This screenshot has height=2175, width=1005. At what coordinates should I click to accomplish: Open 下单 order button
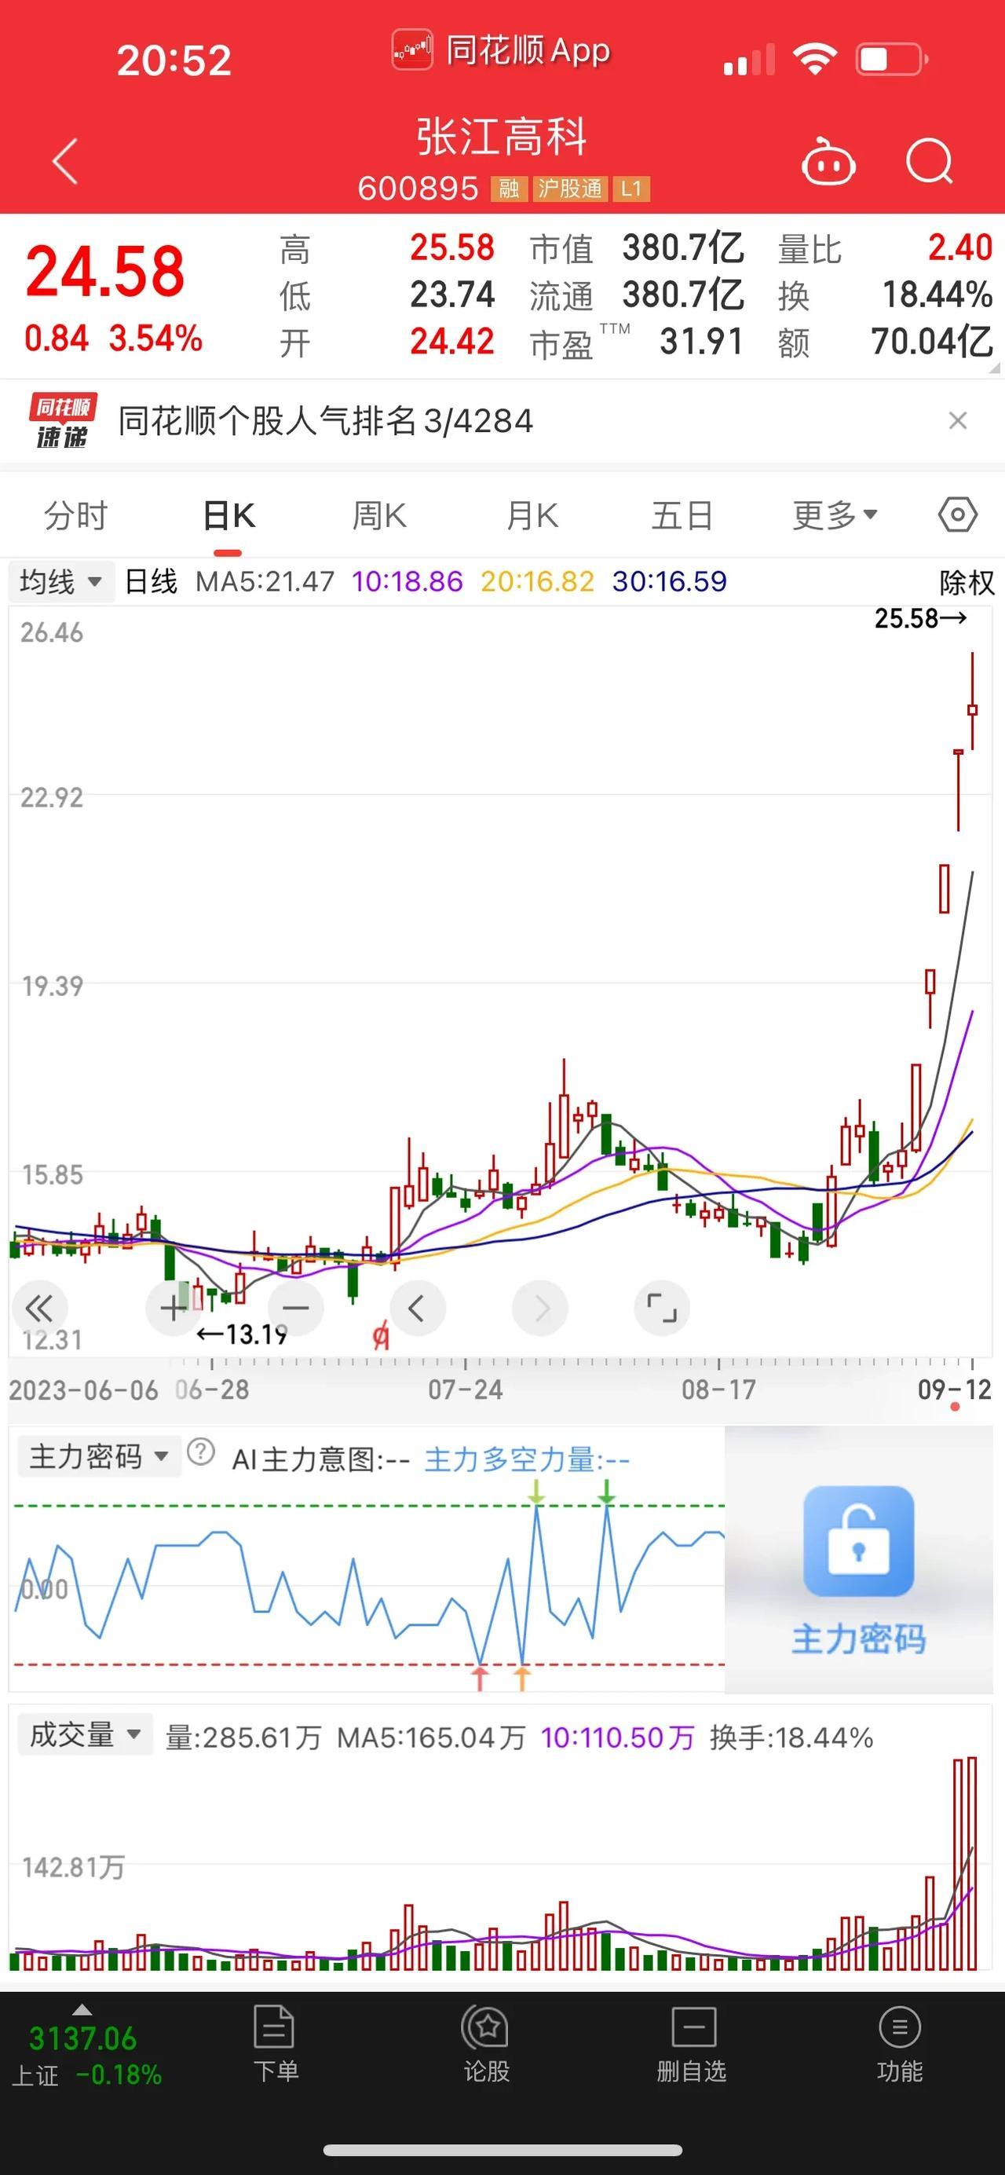pos(275,2045)
